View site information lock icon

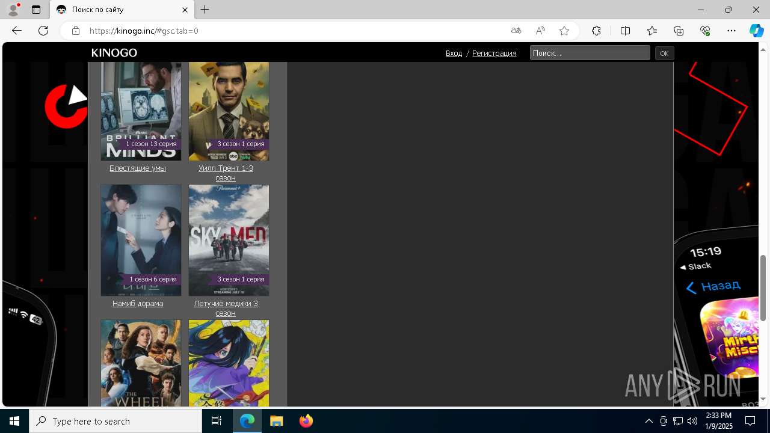(76, 31)
